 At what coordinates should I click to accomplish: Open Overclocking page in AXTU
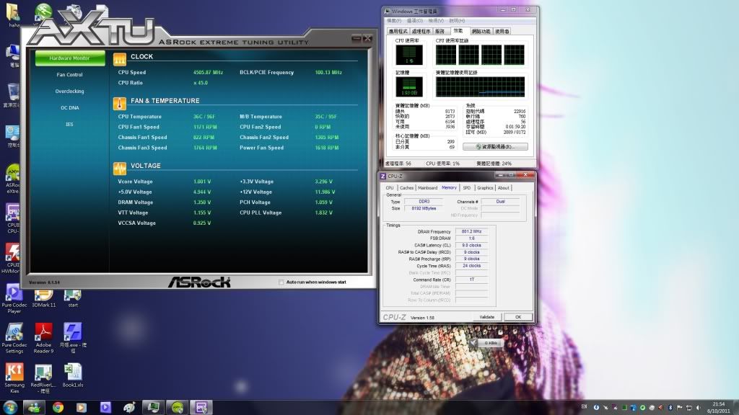coord(70,92)
